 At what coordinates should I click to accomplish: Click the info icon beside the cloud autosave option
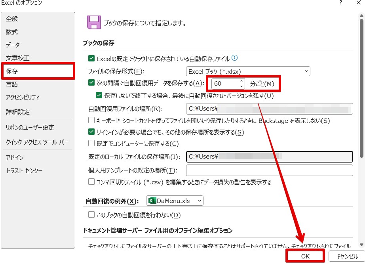coord(235,57)
